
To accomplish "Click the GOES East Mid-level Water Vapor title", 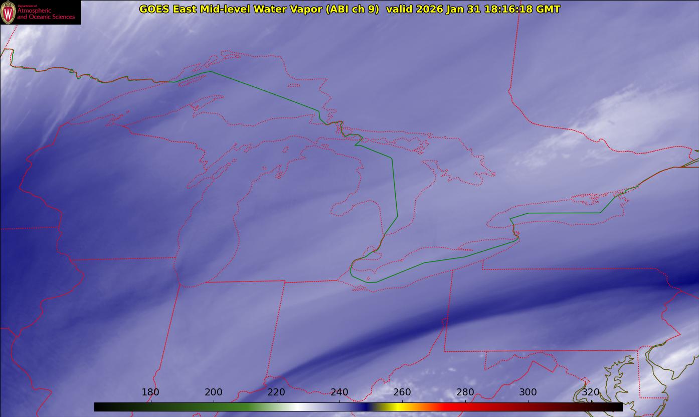I will click(x=259, y=9).
